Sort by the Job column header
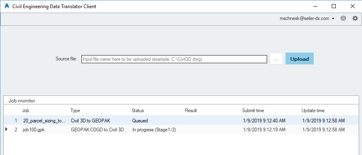The width and height of the screenshot is (362, 155). pyautogui.click(x=26, y=111)
